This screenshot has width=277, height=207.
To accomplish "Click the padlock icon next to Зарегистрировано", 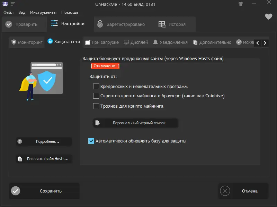I will pyautogui.click(x=100, y=24).
